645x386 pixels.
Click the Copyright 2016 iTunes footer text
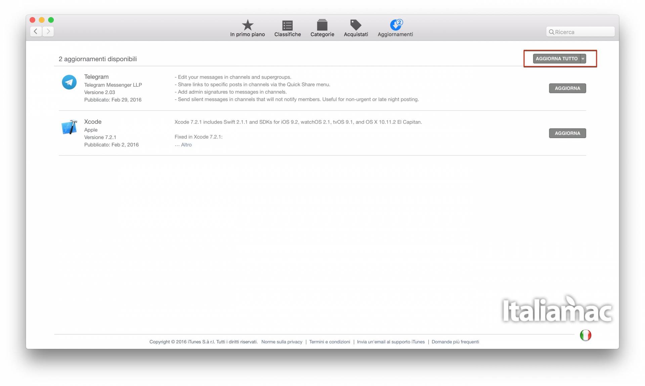coord(203,342)
